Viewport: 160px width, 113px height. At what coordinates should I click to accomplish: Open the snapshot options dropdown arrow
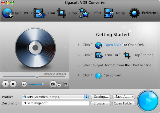pyautogui.click(x=59, y=85)
